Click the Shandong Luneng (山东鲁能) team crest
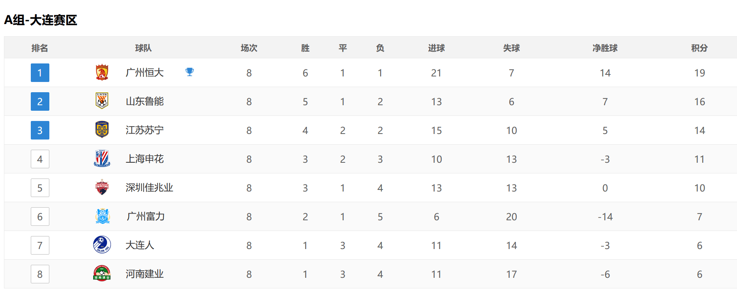 pos(102,101)
